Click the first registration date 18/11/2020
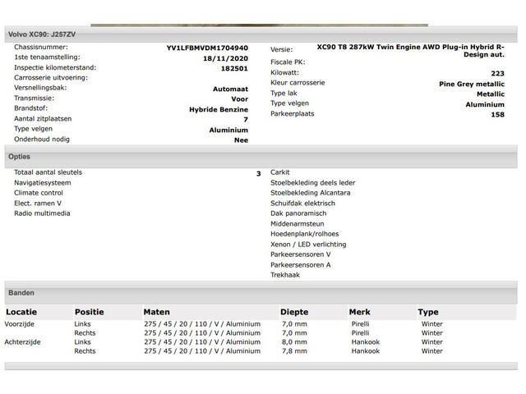Screen dimensions: 526x394 click(225, 59)
